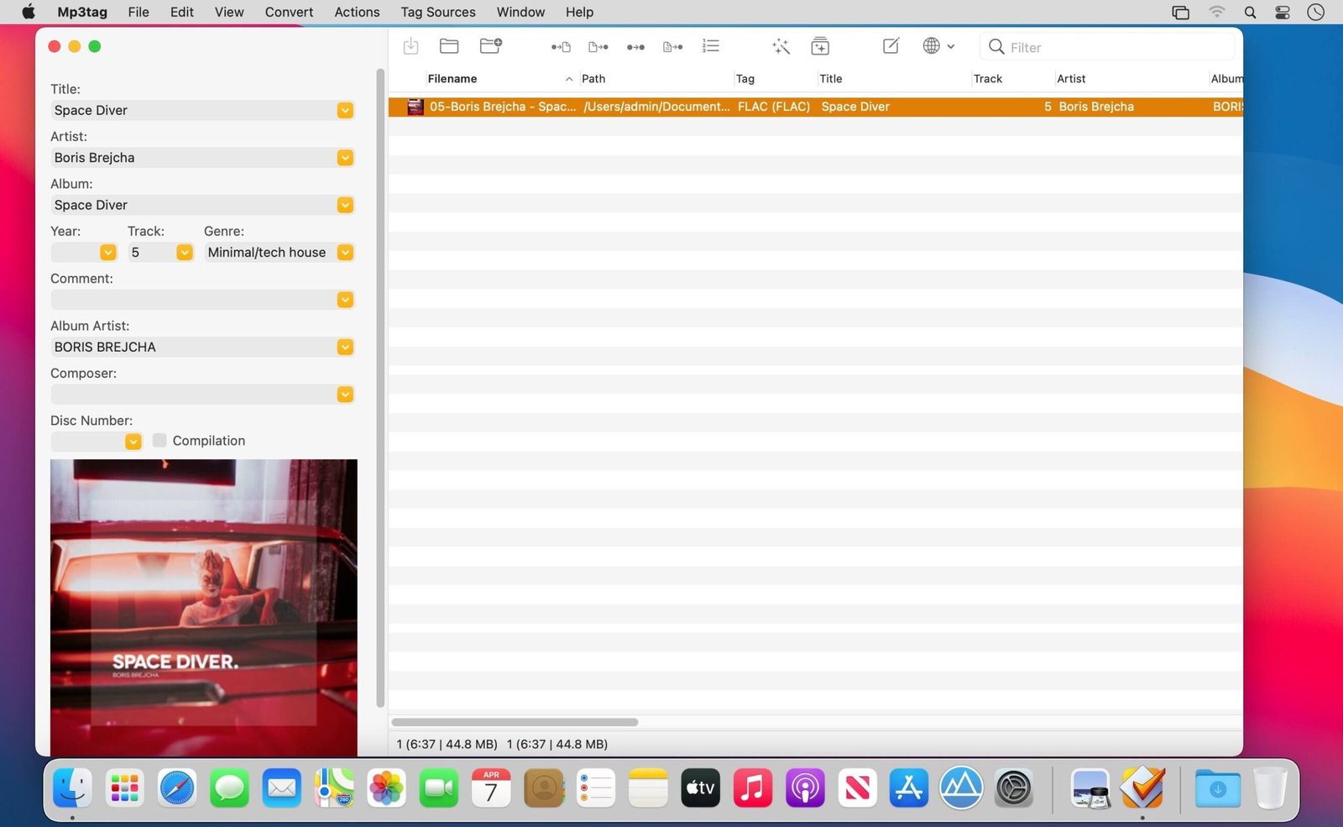
Task: Enable the Compilation checkbox
Action: (x=159, y=440)
